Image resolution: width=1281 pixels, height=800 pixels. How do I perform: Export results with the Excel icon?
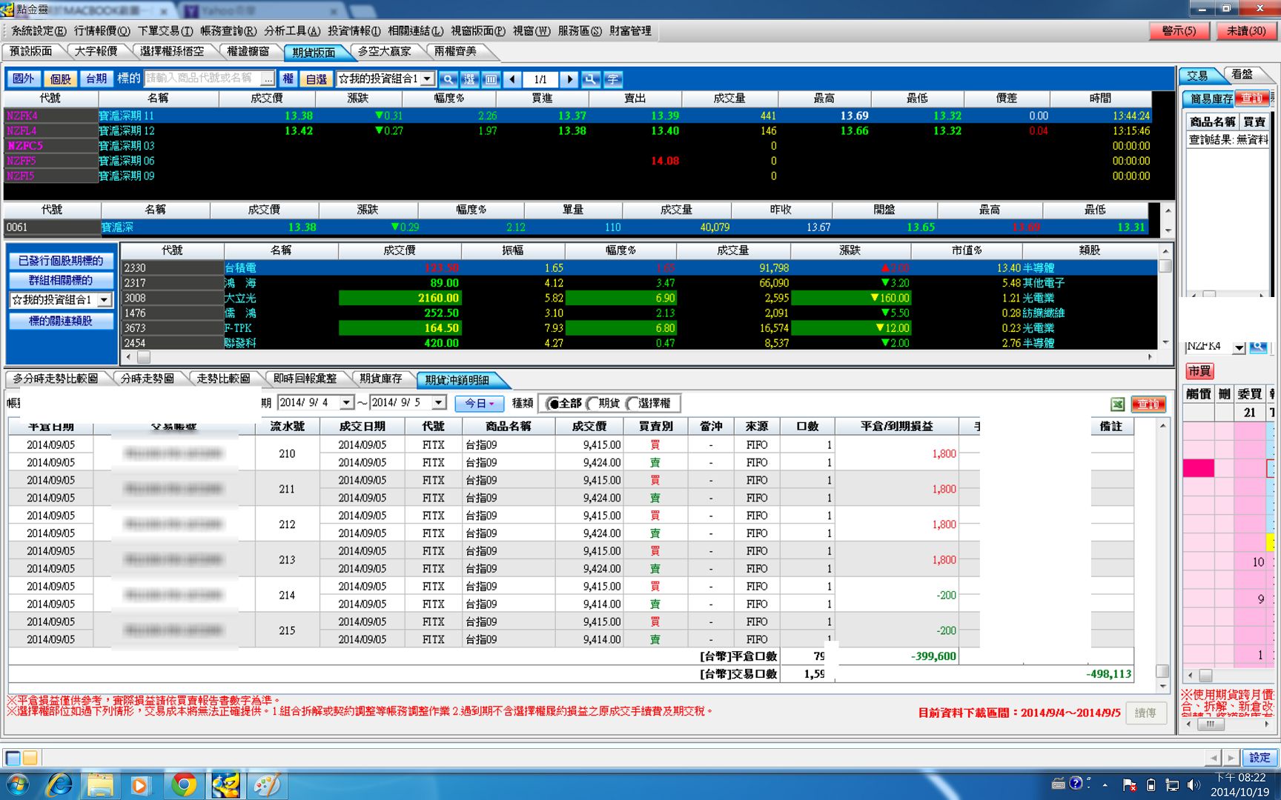pos(1117,404)
